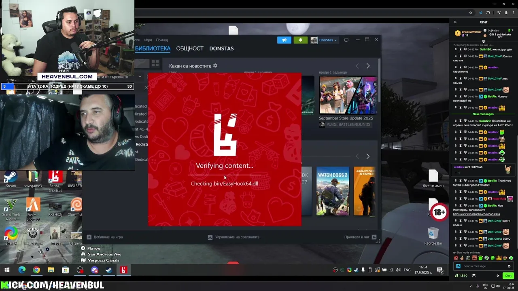
Task: Open Microsoft Store from taskbar
Action: (x=66, y=270)
